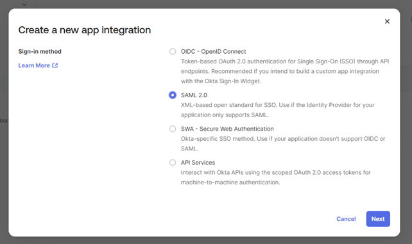
Task: Choose SWA - Secure Web Authentication radio option
Action: pos(173,129)
